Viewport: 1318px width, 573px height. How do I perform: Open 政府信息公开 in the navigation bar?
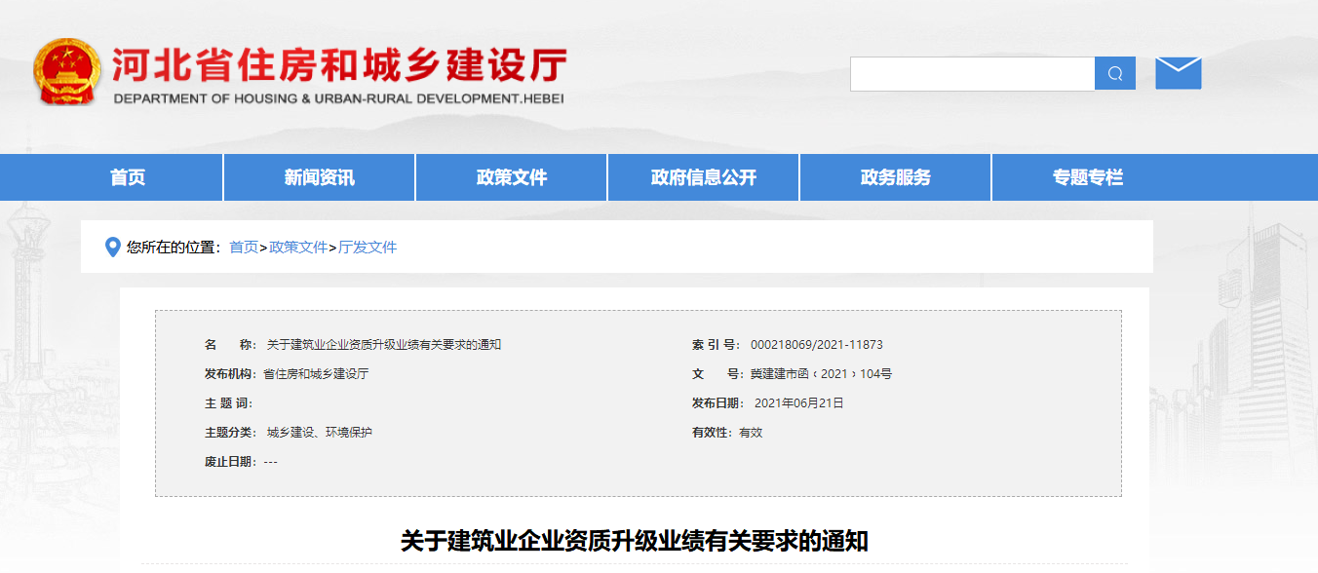[x=704, y=177]
